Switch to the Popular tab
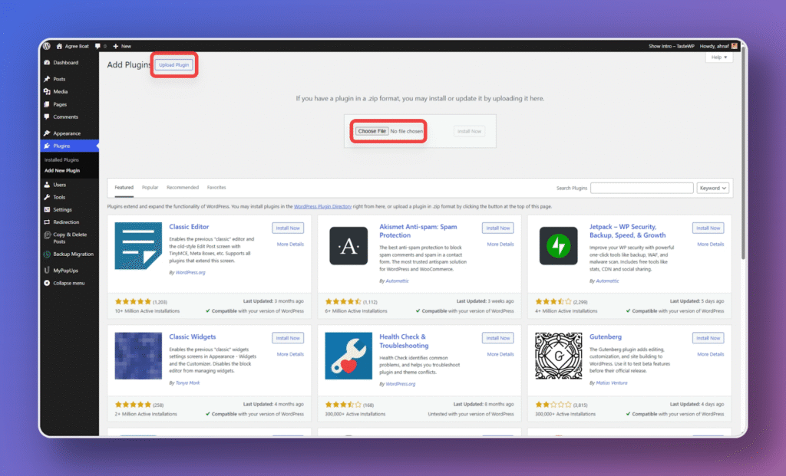The image size is (786, 476). coord(150,188)
